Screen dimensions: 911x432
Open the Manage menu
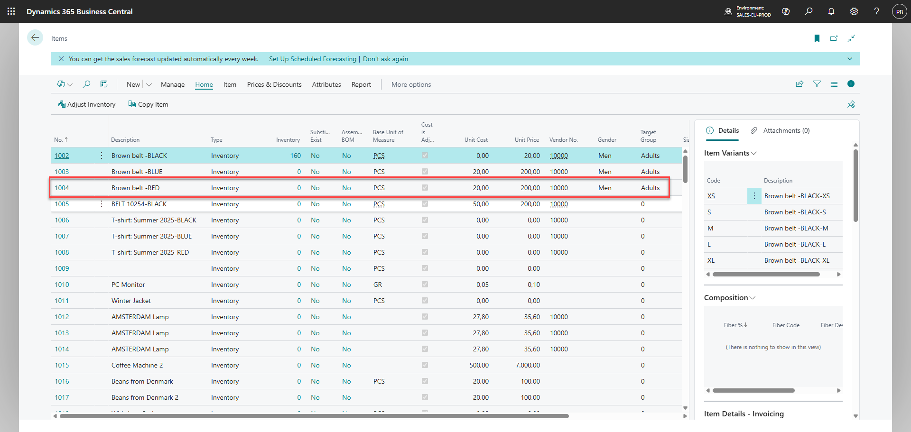click(x=173, y=84)
